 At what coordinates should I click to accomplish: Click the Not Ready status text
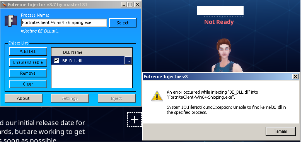219,22
